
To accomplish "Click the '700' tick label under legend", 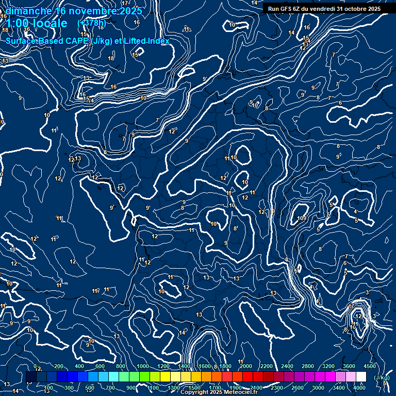I will tap(111, 388).
